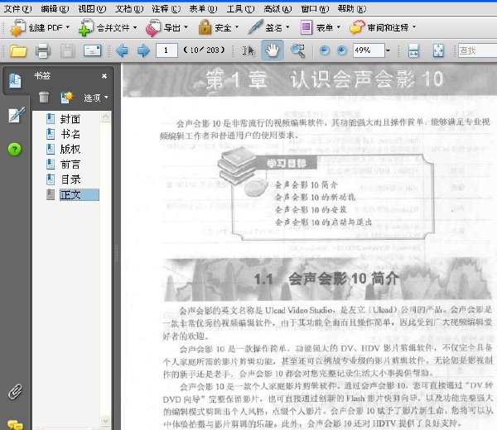Choose the marquee zoom tool
This screenshot has height=430, width=497.
(x=298, y=50)
